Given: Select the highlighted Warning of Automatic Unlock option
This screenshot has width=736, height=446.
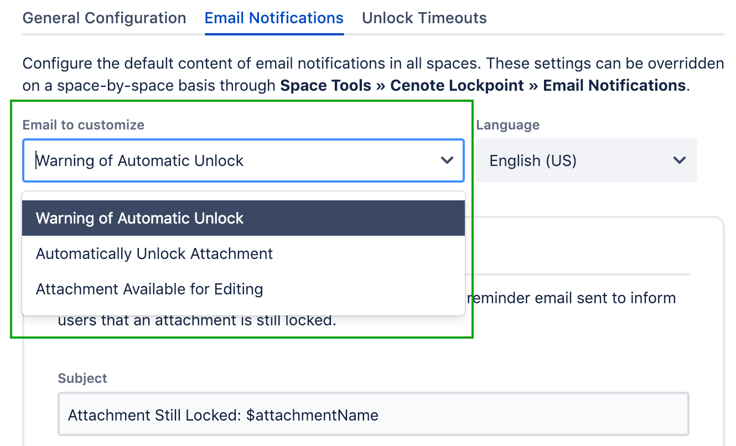Looking at the screenshot, I should tap(139, 218).
